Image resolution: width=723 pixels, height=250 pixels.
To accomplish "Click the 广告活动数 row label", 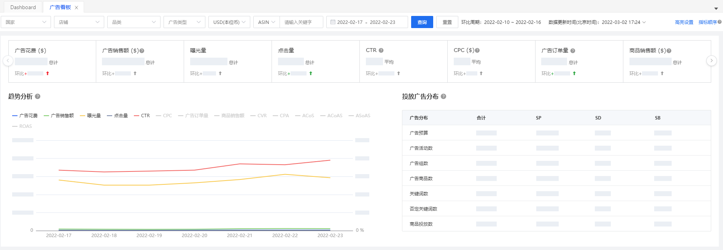I will (x=421, y=148).
